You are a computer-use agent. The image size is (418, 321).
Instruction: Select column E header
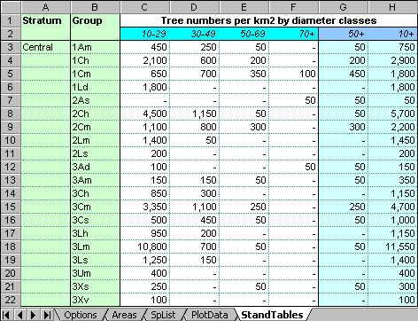point(244,7)
